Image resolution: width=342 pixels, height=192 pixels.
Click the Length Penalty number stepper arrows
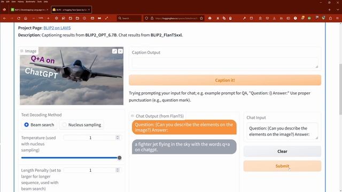click(118, 170)
